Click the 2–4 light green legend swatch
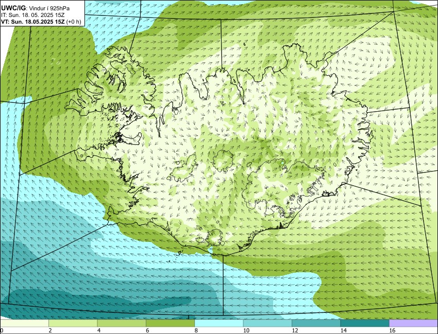The image size is (438, 334). (73, 323)
